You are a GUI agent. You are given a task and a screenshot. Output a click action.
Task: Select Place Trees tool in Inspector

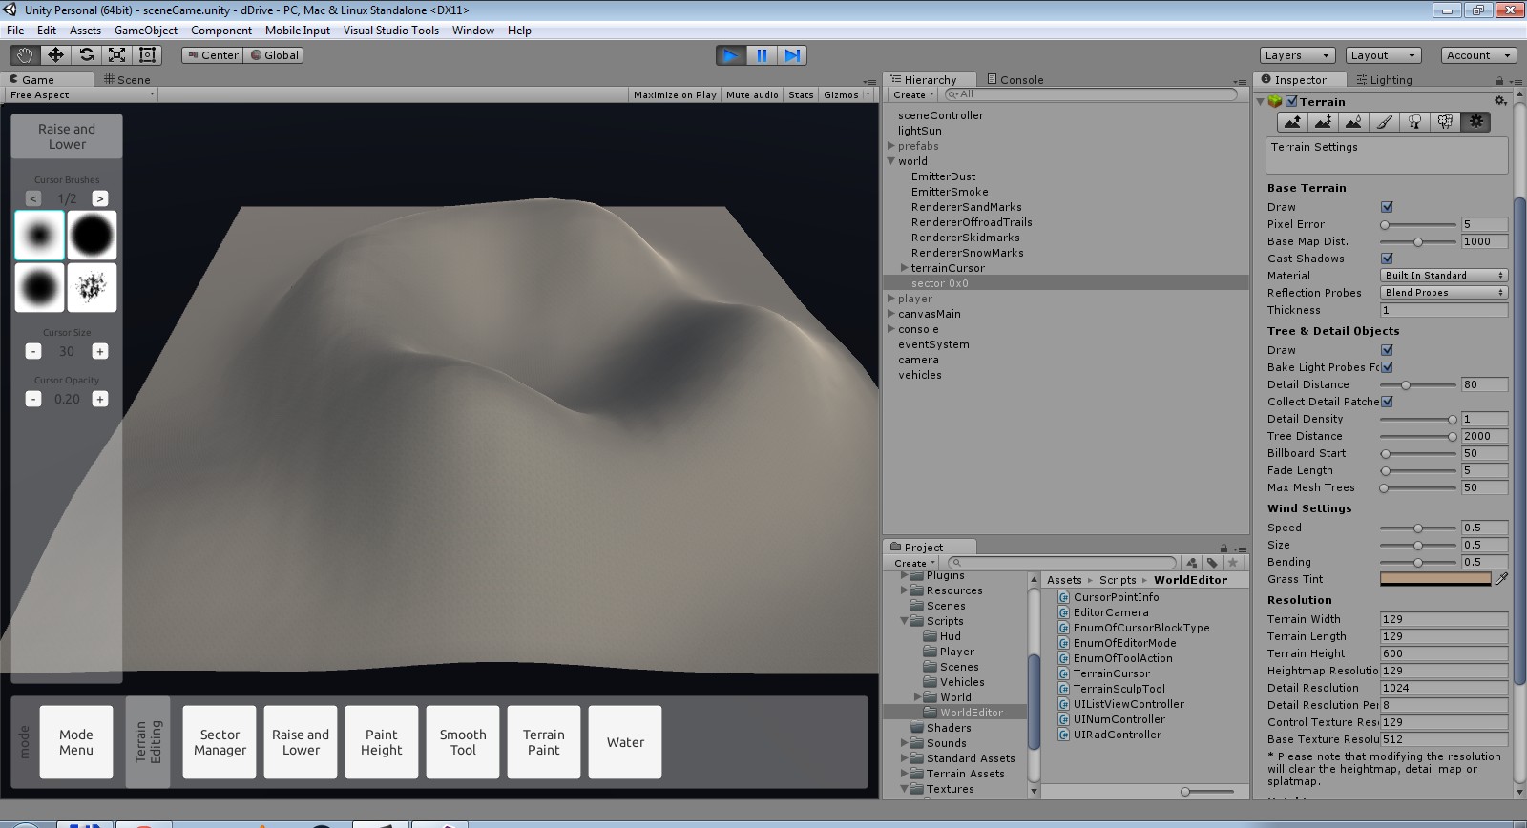coord(1414,122)
